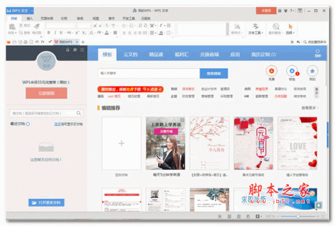Select the 兑换商城 tab
Image resolution: width=335 pixels, height=226 pixels.
tap(209, 55)
